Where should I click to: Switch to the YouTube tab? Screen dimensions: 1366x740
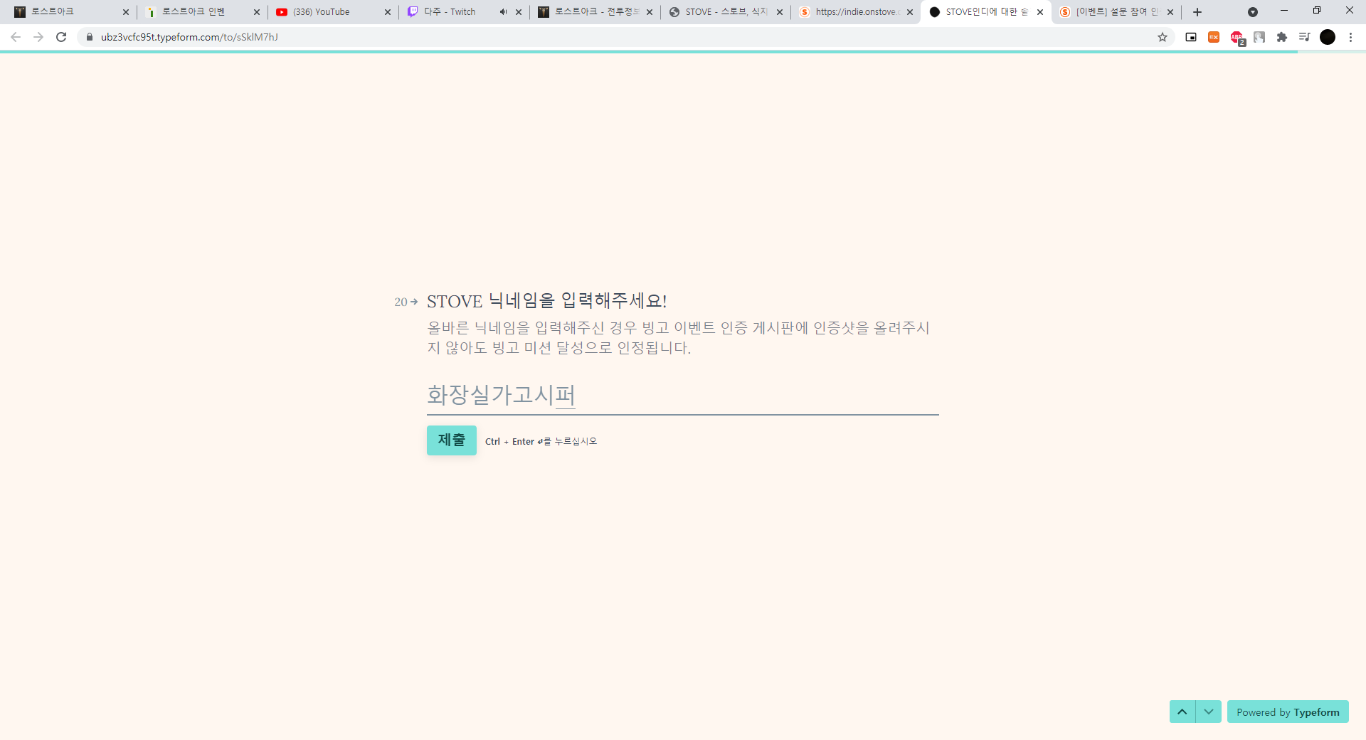pos(327,12)
